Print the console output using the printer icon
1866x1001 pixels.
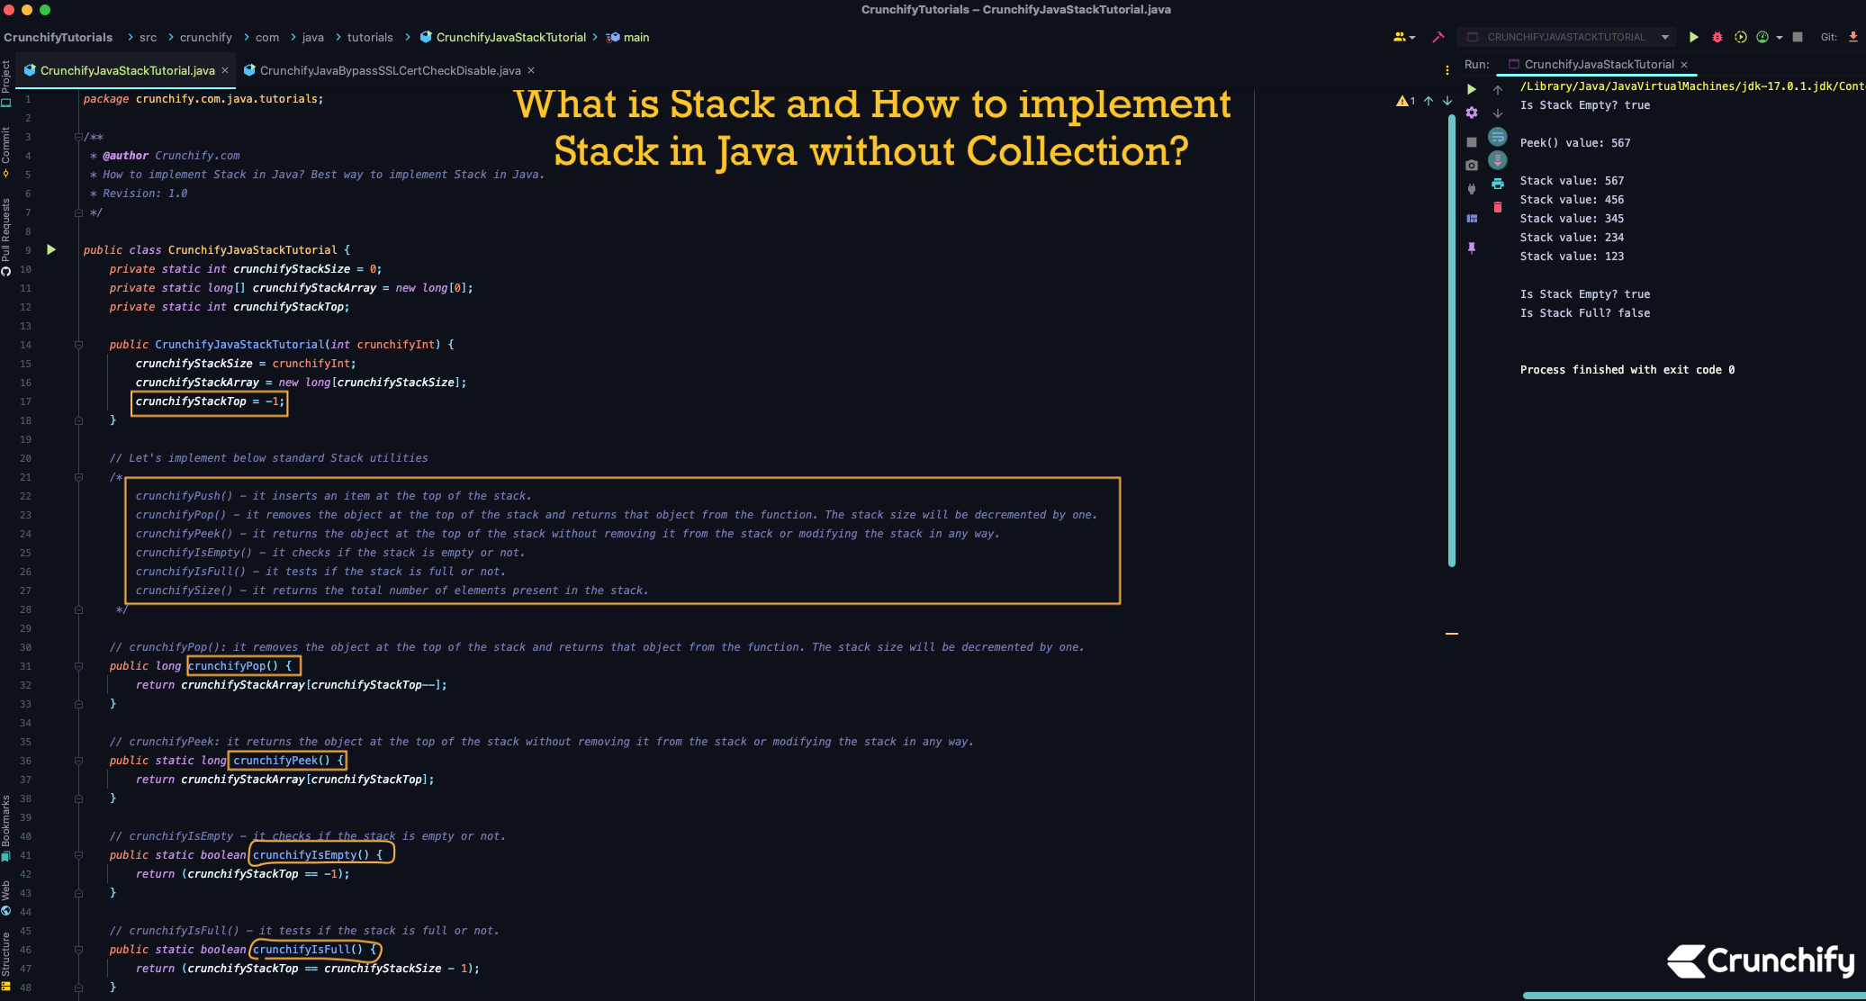tap(1498, 185)
